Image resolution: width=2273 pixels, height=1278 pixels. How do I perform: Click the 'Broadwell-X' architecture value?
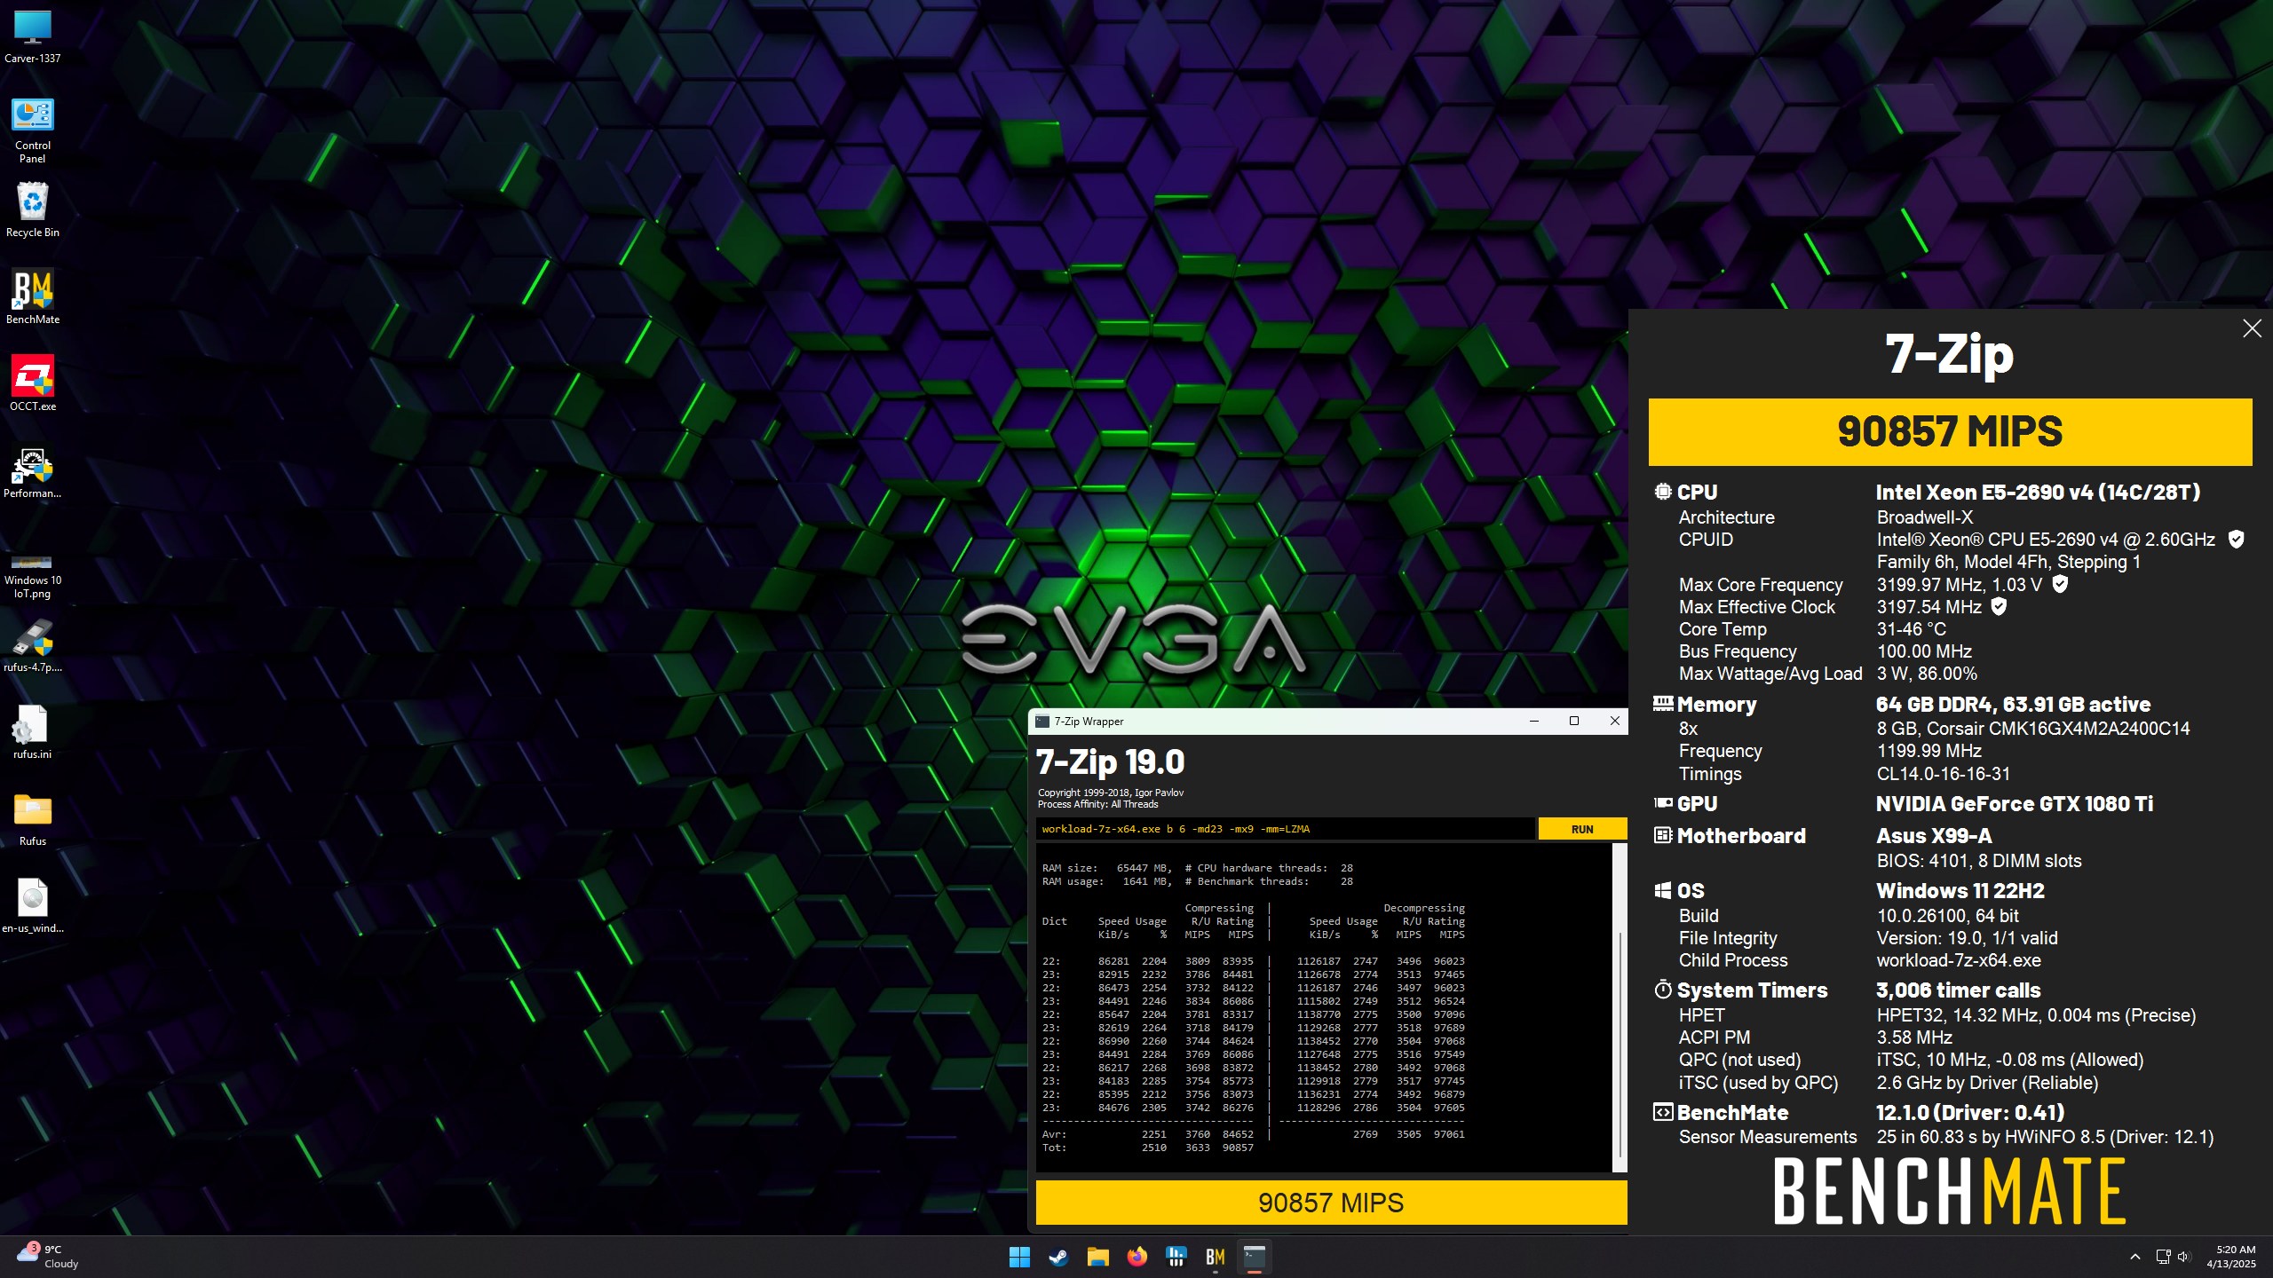point(1925,517)
